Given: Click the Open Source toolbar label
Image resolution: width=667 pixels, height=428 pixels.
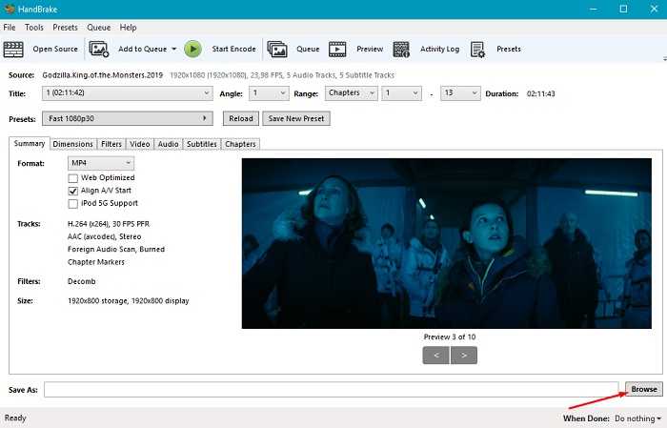Looking at the screenshot, I should (x=55, y=49).
